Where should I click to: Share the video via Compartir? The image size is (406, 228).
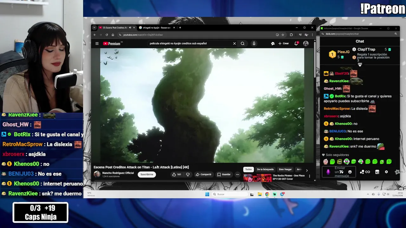pyautogui.click(x=203, y=174)
